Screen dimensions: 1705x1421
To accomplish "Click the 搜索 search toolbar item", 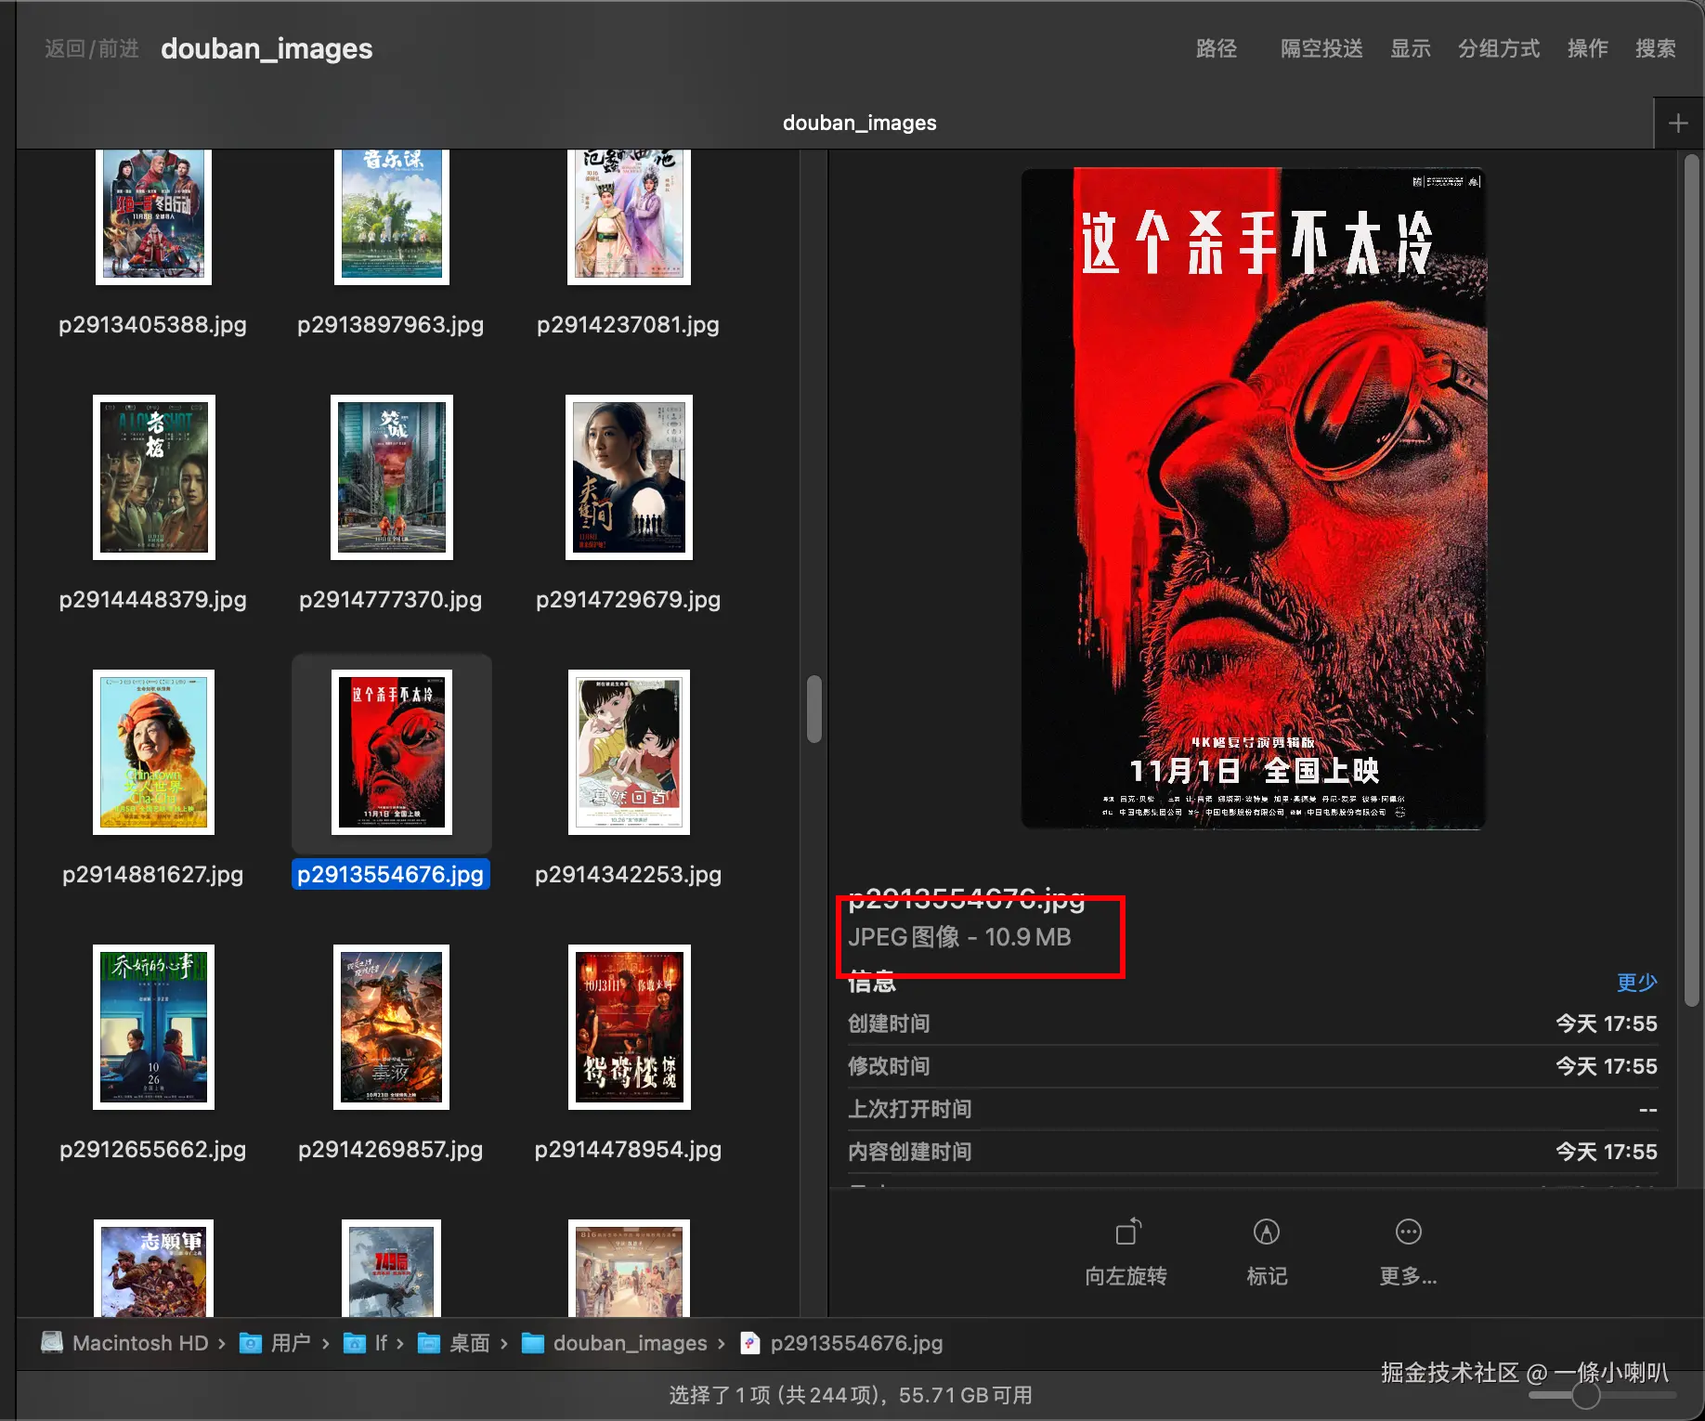I will 1656,48.
